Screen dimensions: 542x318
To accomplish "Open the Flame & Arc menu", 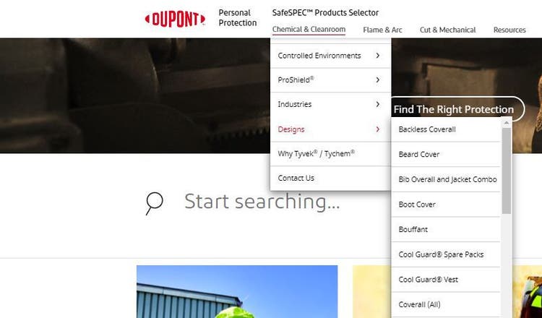I will click(x=382, y=30).
